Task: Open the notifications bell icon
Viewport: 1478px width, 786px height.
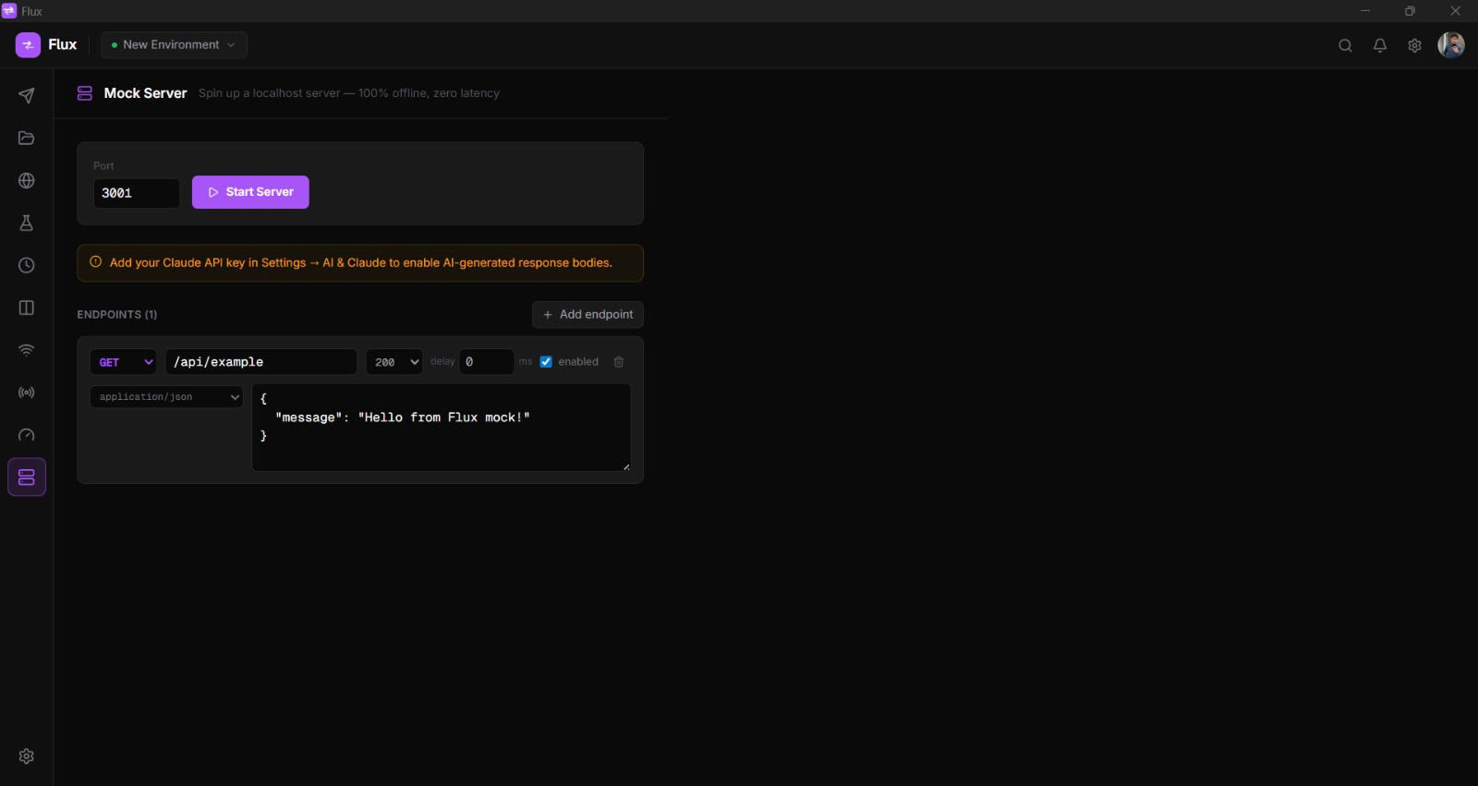Action: tap(1380, 45)
